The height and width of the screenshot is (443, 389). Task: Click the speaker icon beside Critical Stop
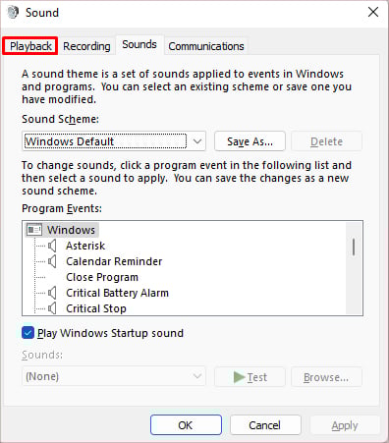52,308
